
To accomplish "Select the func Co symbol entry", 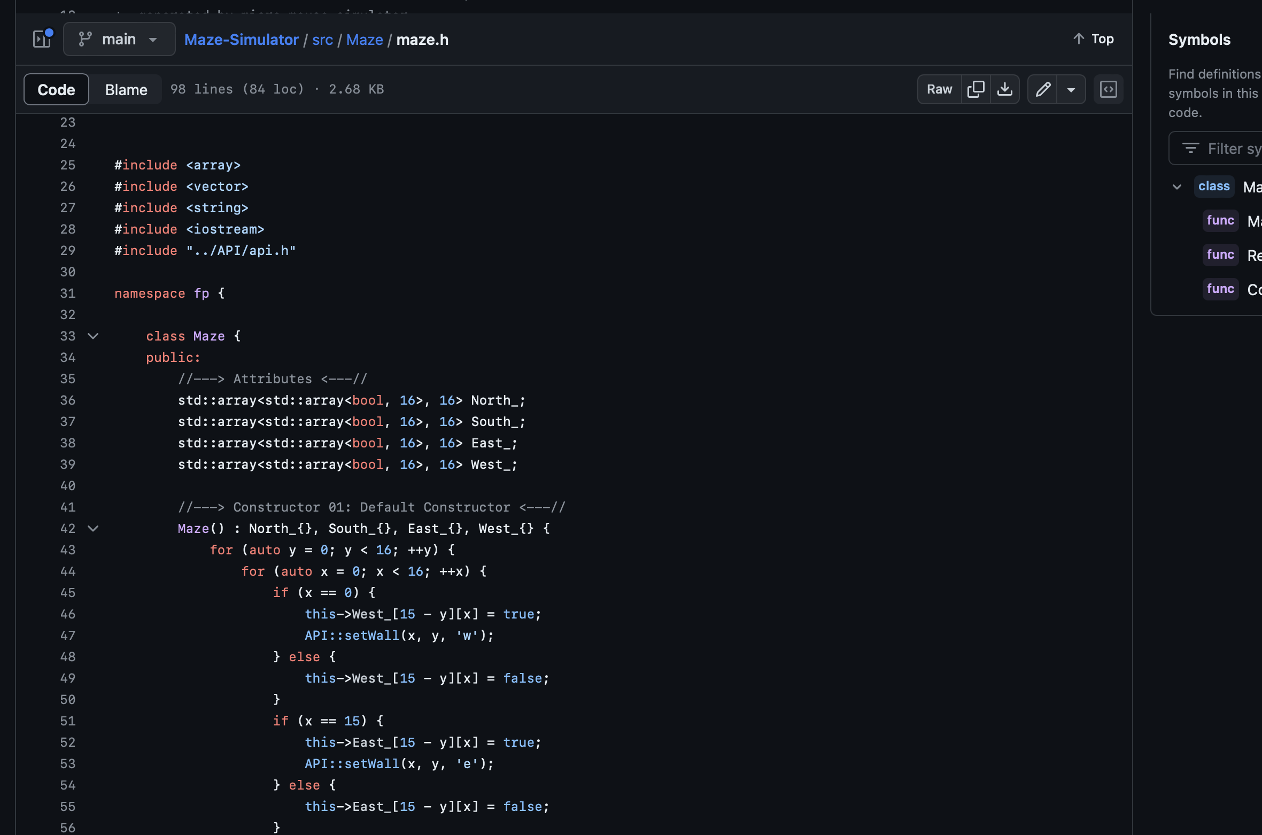I will click(x=1232, y=289).
